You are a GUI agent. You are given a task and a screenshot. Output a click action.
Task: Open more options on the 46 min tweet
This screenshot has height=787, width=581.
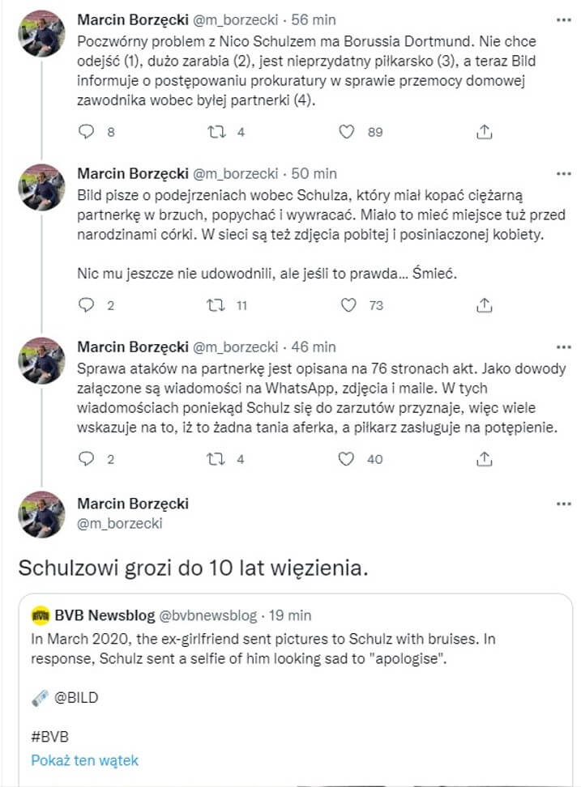[x=563, y=347]
